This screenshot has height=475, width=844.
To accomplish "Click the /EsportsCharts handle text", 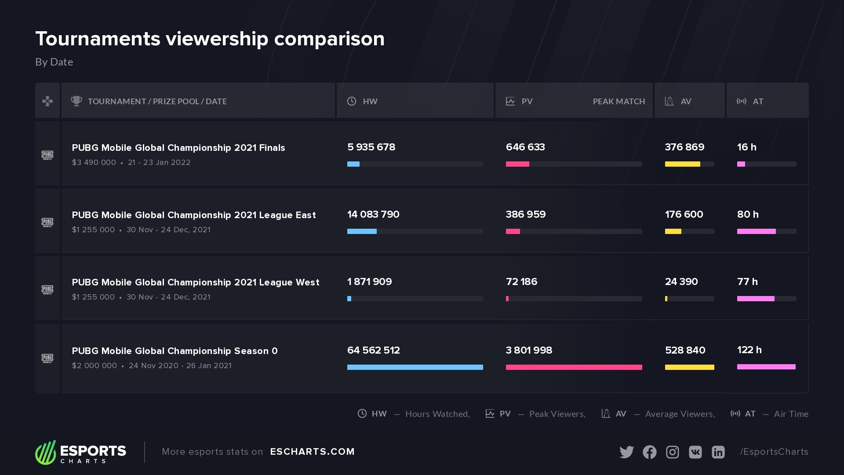I will (774, 452).
